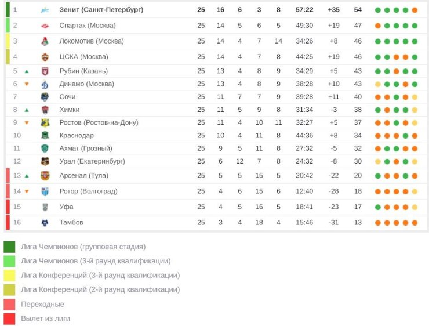This screenshot has width=429, height=326.
Task: Click the Rubin Kazan club crest
Action: 45,71
